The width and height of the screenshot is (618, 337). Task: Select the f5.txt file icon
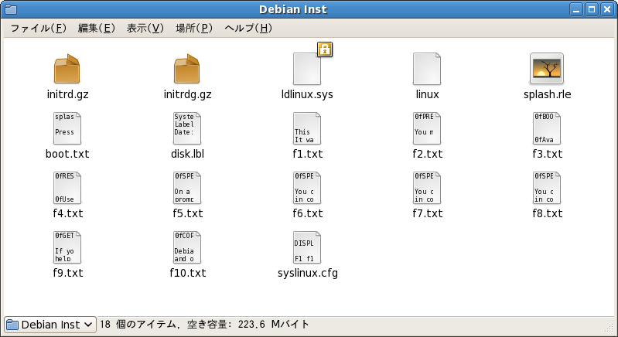(187, 188)
